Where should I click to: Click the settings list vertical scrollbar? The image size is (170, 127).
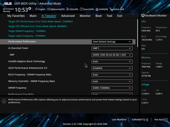pyautogui.click(x=138, y=33)
